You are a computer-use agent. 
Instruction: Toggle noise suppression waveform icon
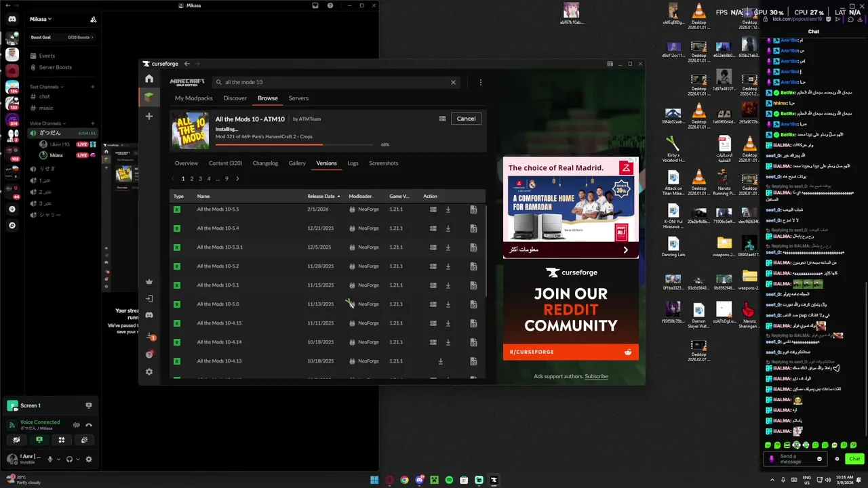coord(77,425)
